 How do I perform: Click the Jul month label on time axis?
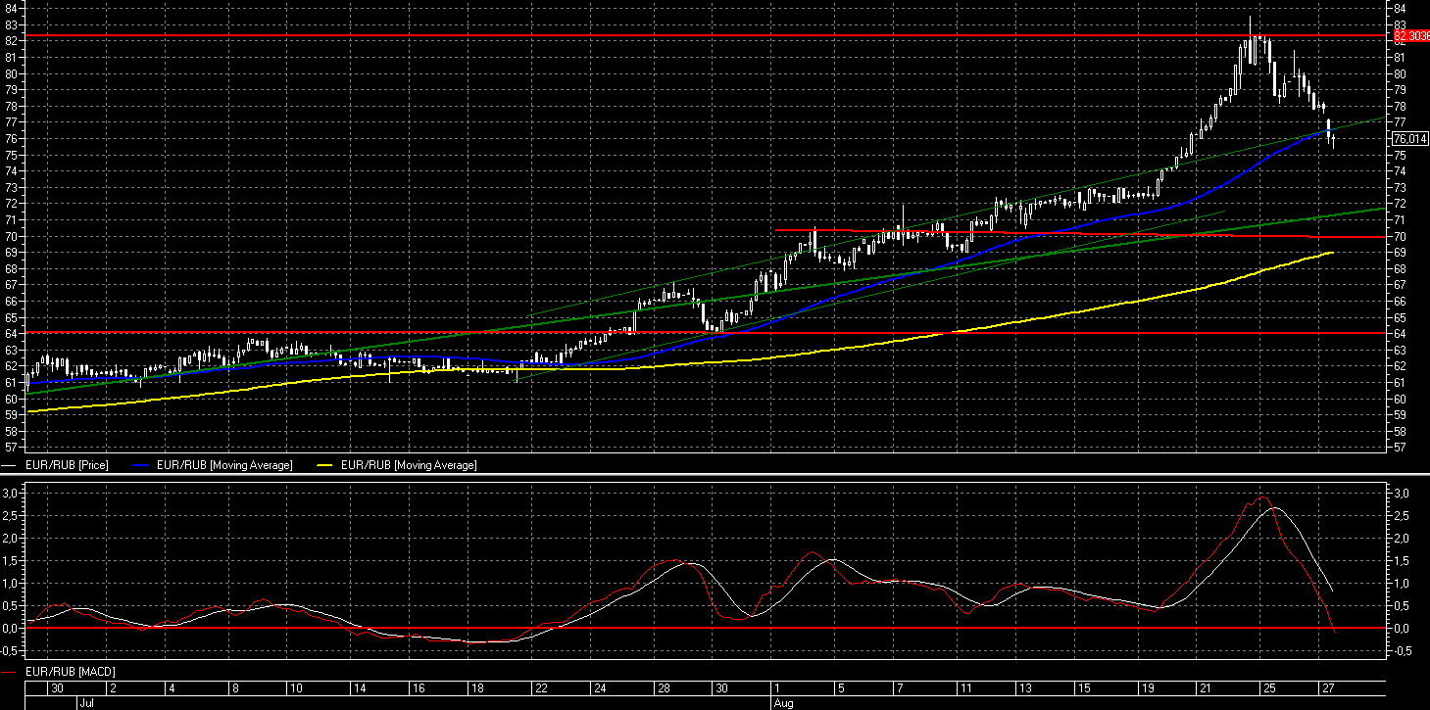(x=86, y=702)
